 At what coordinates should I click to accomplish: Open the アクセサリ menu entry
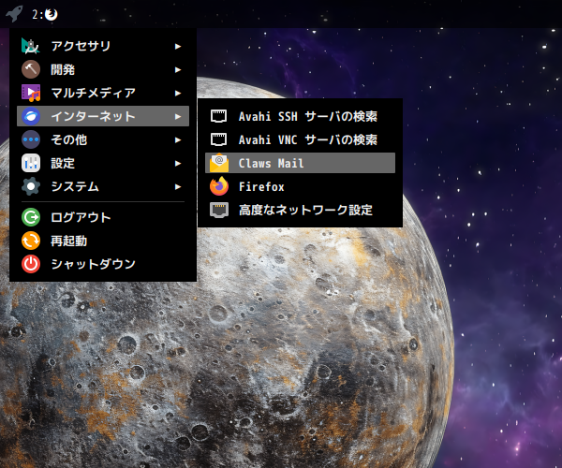click(x=103, y=46)
